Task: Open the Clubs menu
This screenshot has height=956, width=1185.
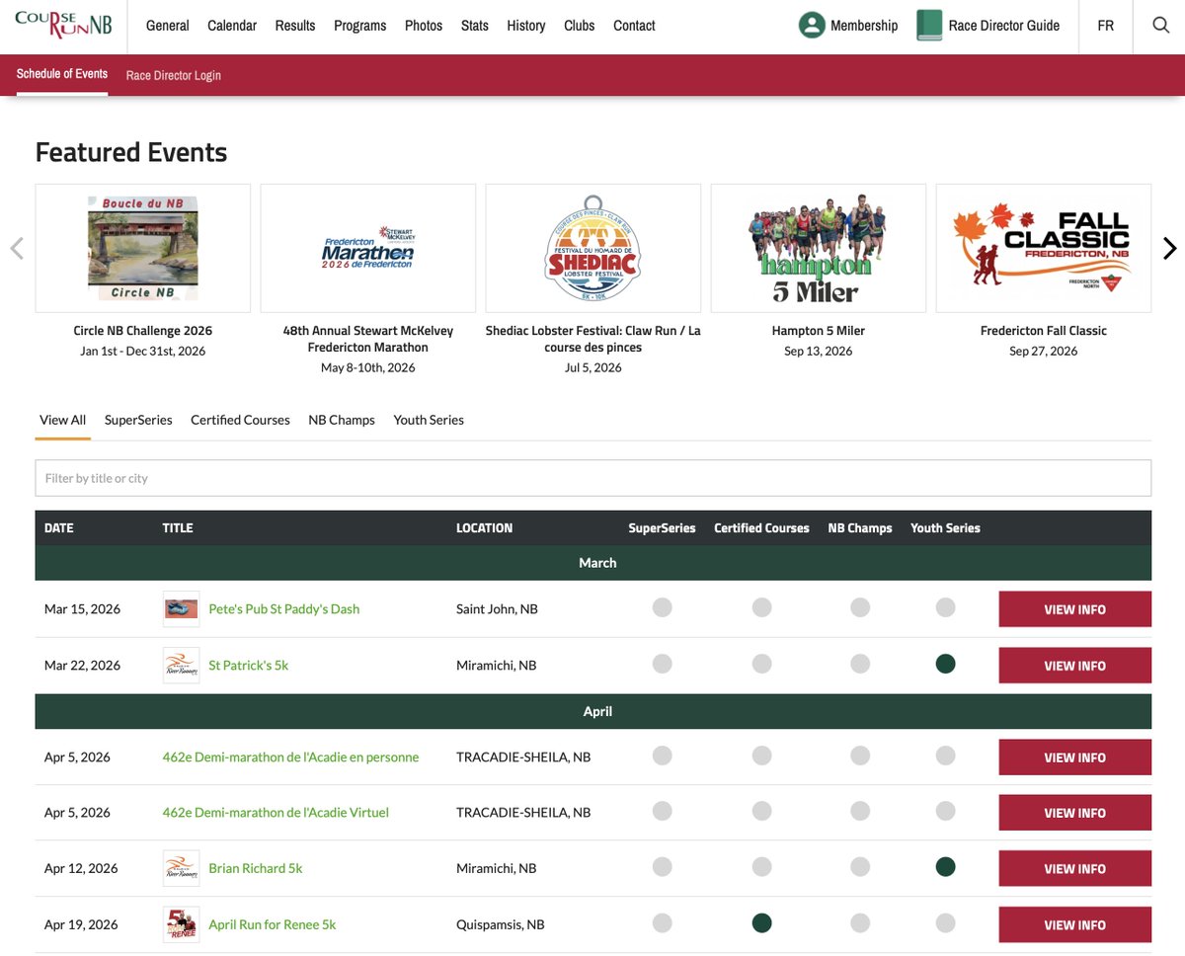Action: click(580, 26)
